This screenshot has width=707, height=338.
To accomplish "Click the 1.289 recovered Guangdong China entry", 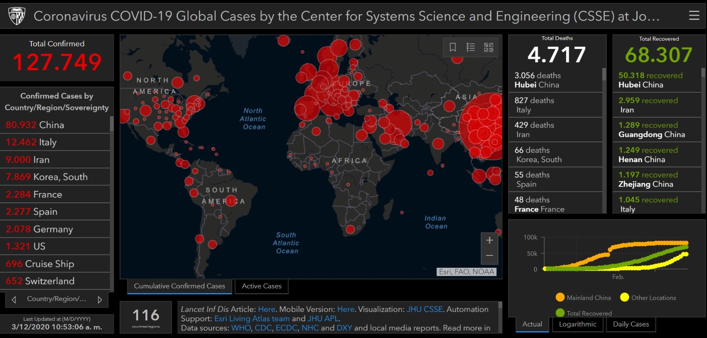I will click(x=657, y=130).
